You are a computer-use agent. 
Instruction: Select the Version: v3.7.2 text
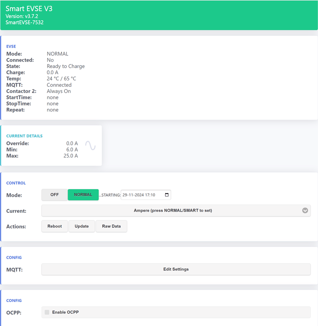22,16
